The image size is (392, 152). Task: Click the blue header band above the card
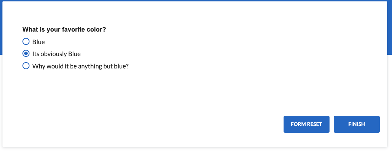[x=196, y=0]
